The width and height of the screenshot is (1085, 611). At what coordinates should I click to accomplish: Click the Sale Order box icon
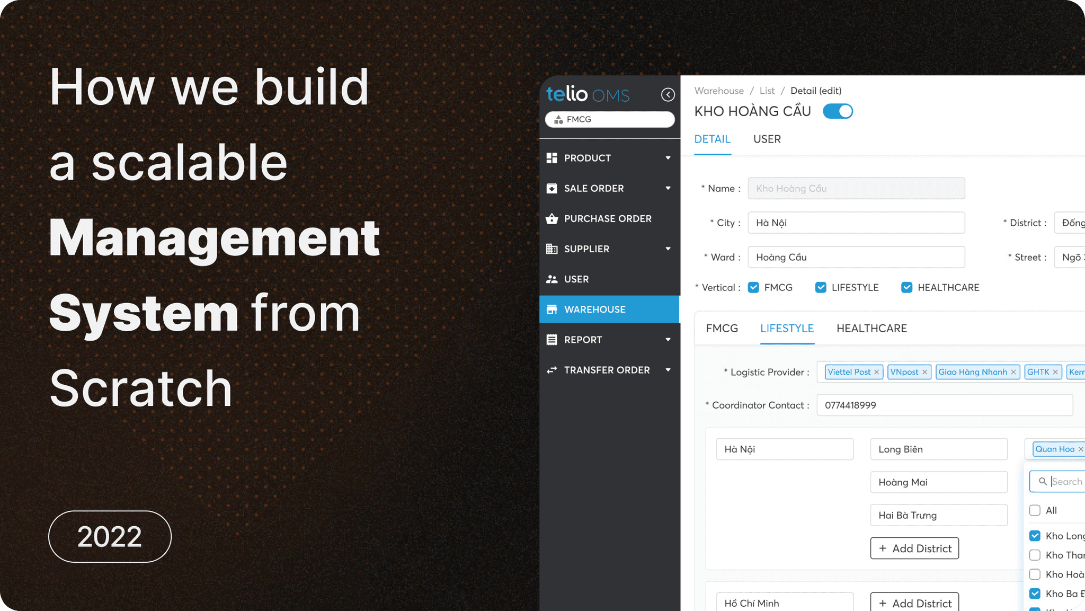(x=552, y=188)
